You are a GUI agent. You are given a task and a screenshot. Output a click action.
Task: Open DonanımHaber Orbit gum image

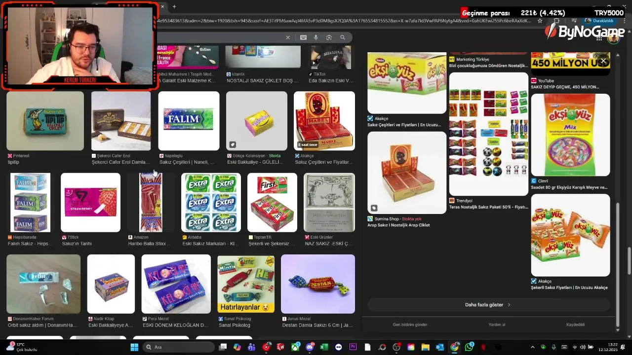click(43, 284)
